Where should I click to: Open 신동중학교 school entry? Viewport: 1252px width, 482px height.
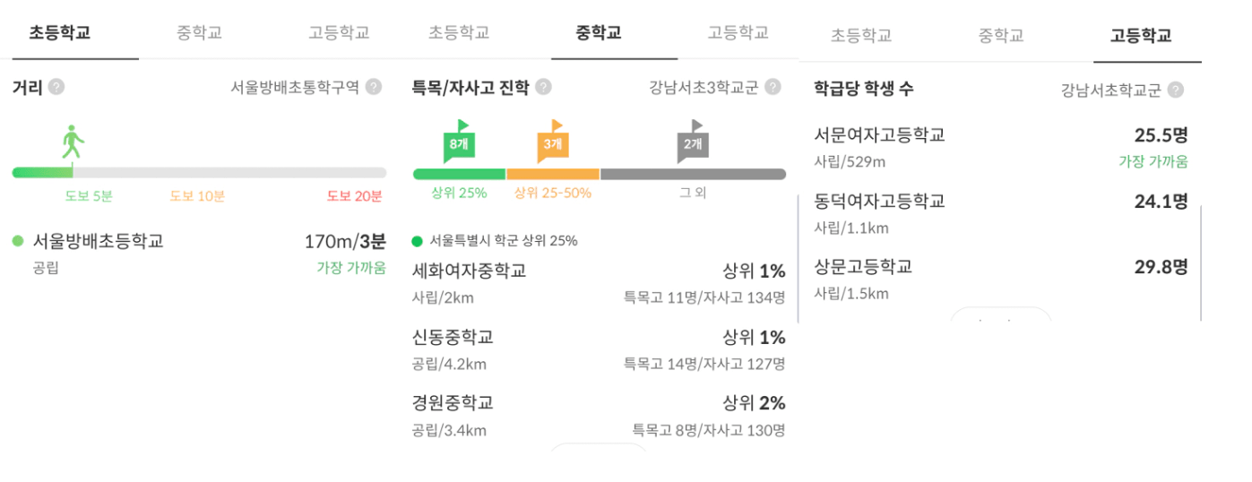599,349
